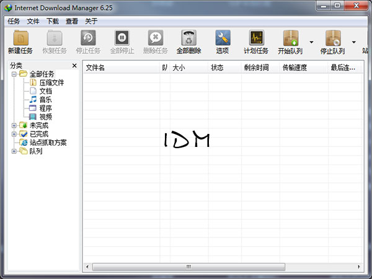
Task: Select the 队列 tree item
Action: [x=36, y=151]
